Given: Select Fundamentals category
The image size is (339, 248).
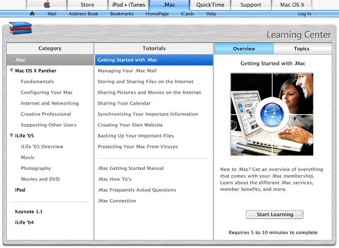Looking at the screenshot, I should 38,81.
